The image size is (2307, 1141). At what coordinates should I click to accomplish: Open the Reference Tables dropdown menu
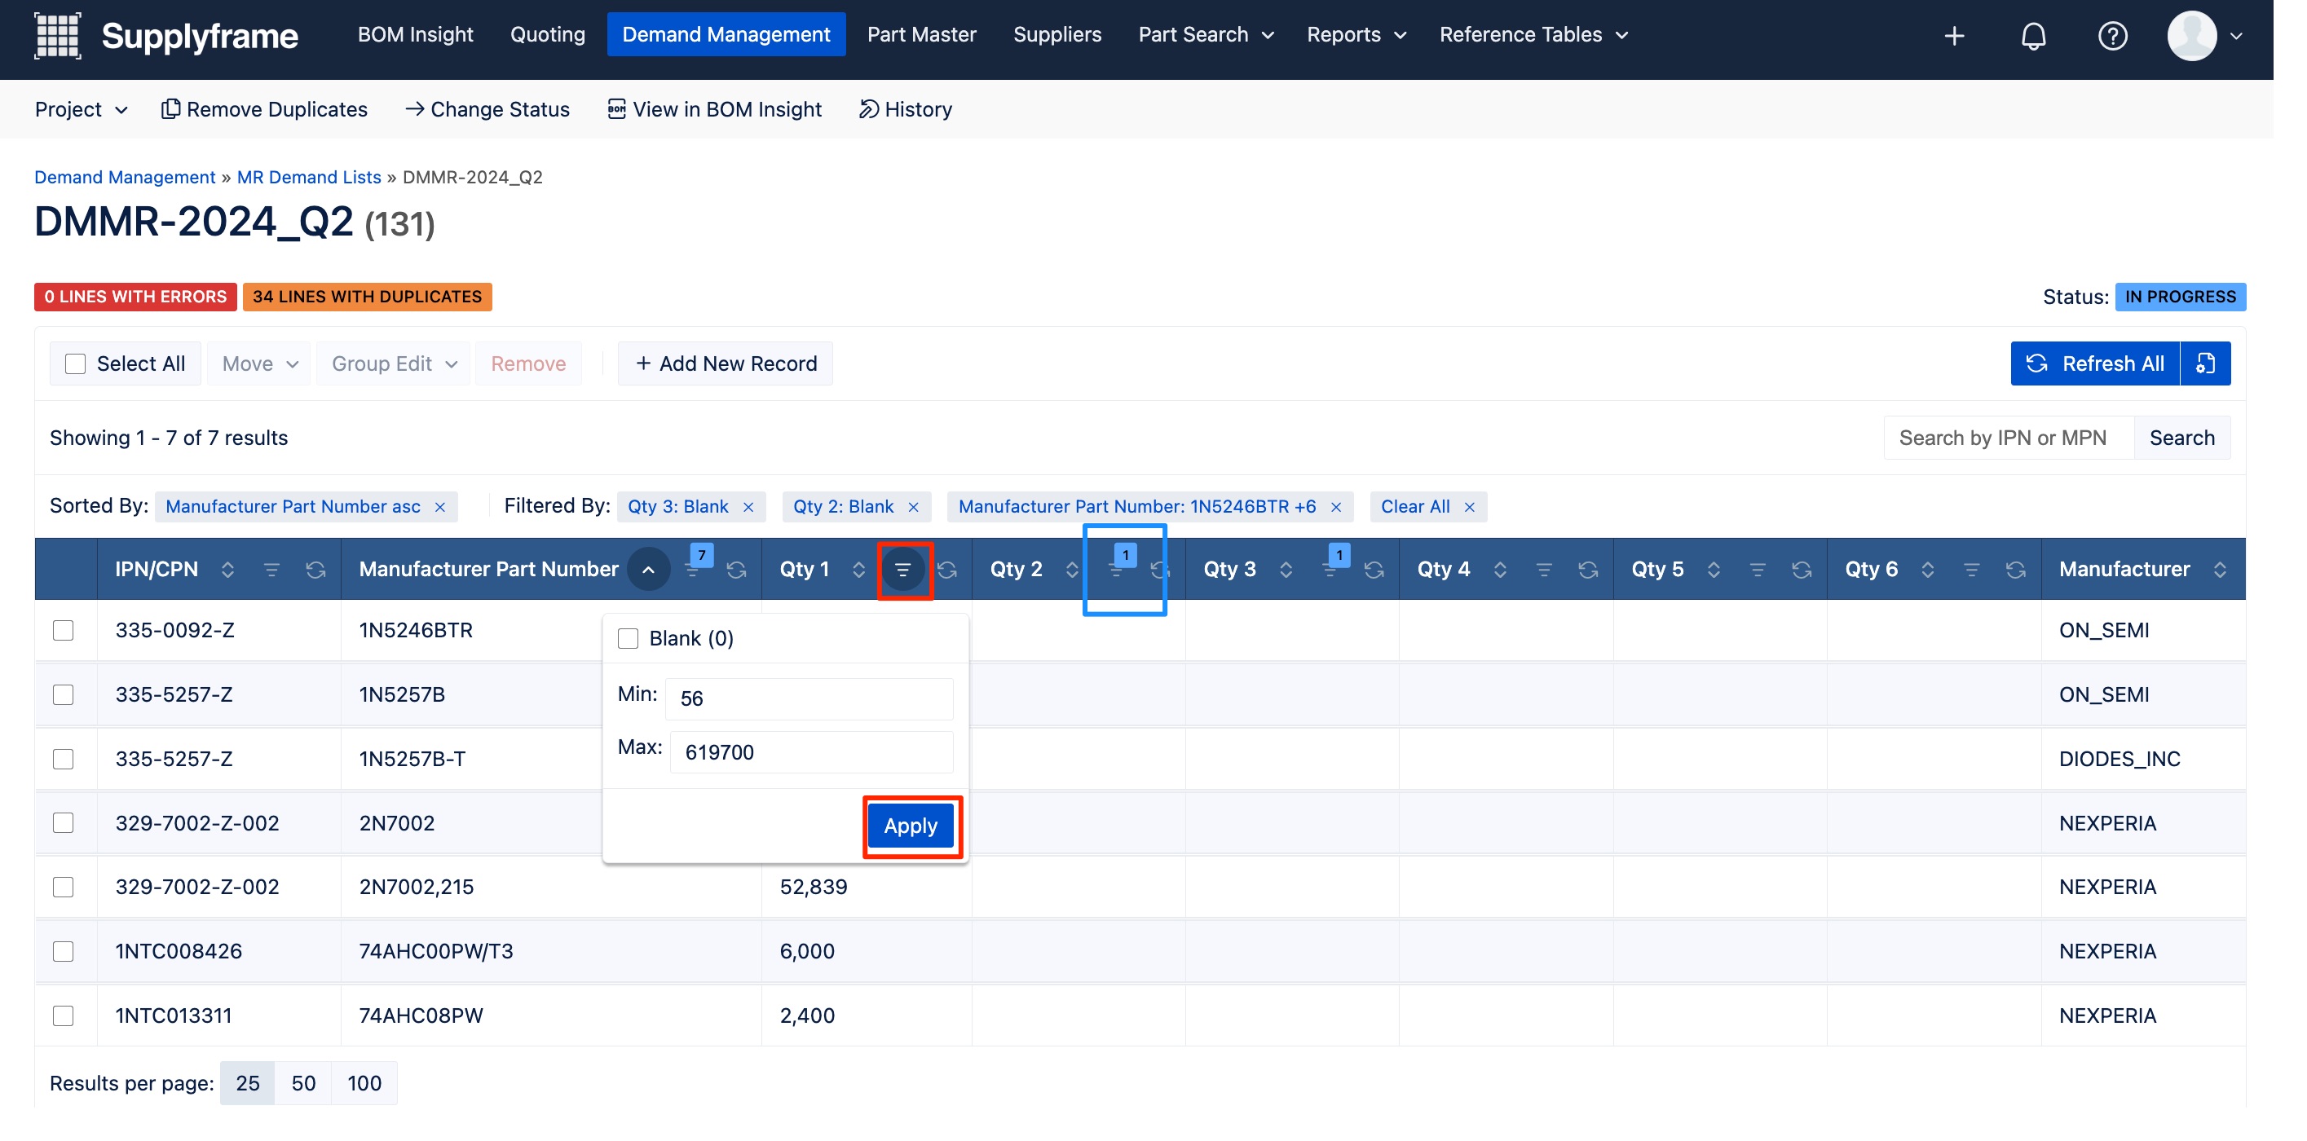(x=1533, y=34)
